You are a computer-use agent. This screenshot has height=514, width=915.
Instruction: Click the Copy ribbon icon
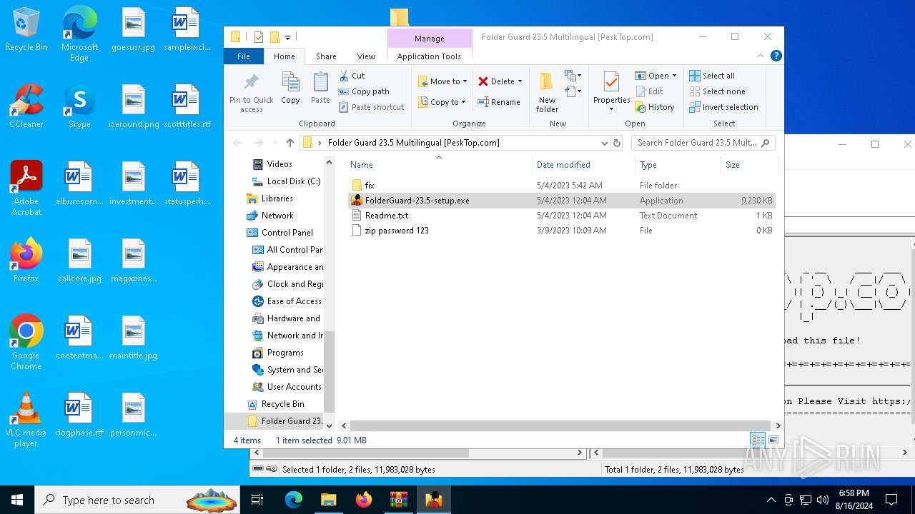click(290, 89)
